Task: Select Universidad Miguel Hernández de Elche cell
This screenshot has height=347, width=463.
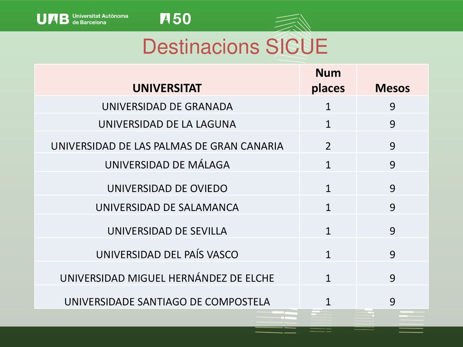Action: tap(167, 278)
